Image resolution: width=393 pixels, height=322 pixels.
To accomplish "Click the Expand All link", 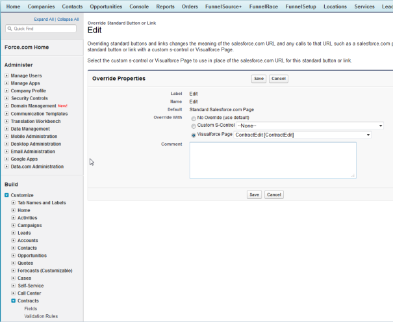I will coord(44,20).
